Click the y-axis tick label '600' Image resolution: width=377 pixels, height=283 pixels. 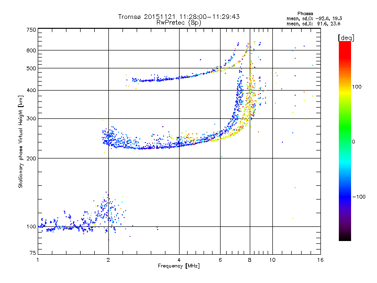(31, 50)
